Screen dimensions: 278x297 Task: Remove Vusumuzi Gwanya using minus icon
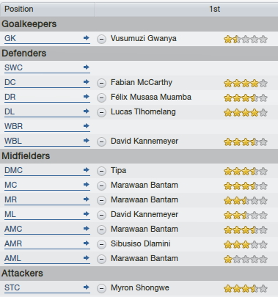[x=101, y=39]
